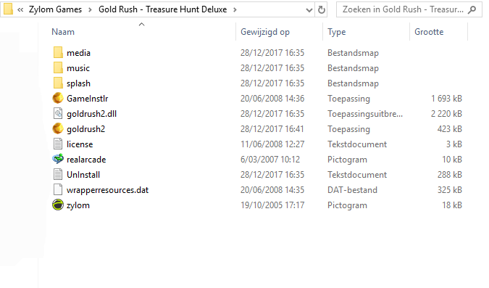Click the 325 kB size cell
Viewport: 489px width, 288px height.
click(449, 190)
